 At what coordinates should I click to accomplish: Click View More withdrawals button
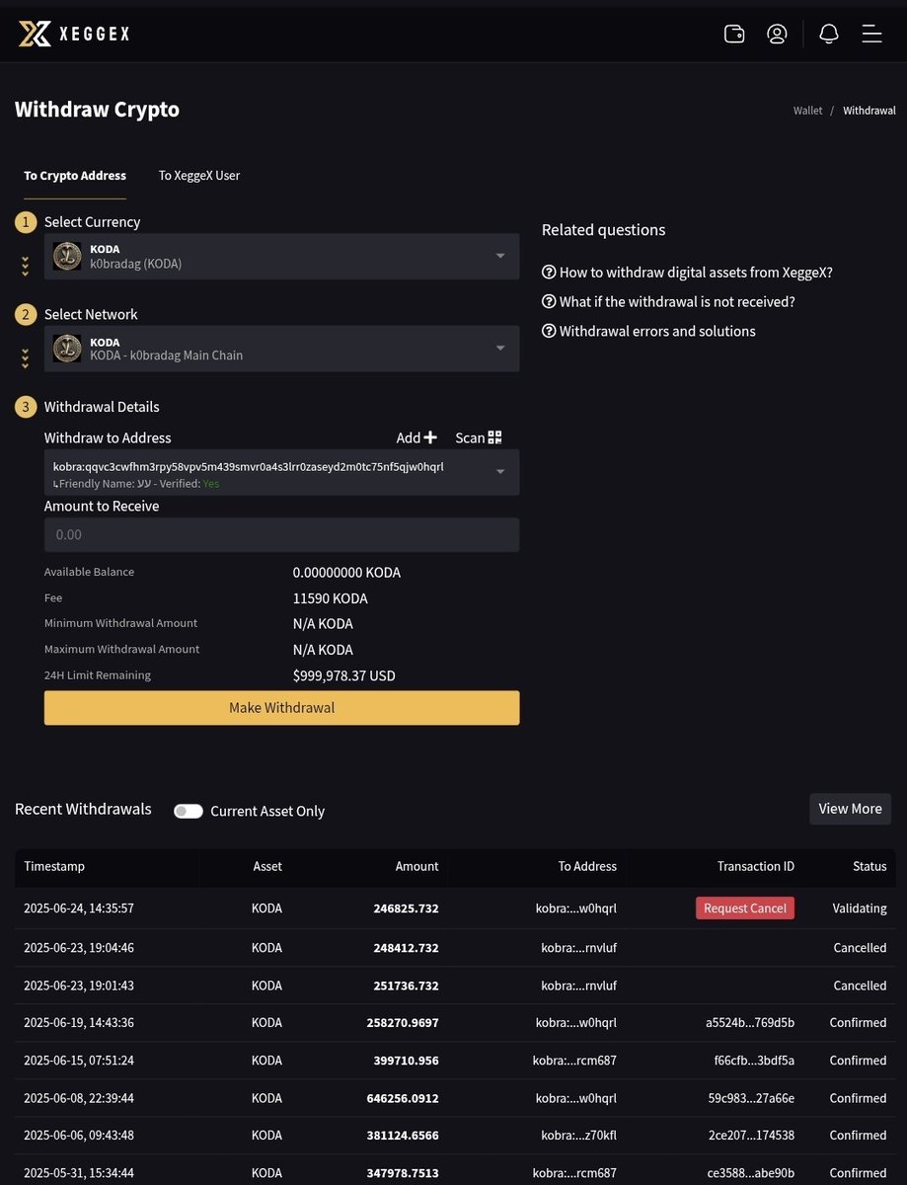850,809
